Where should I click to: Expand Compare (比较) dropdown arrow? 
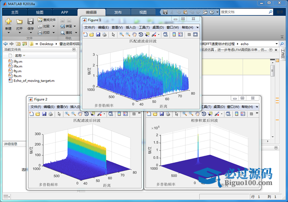tap(54, 26)
